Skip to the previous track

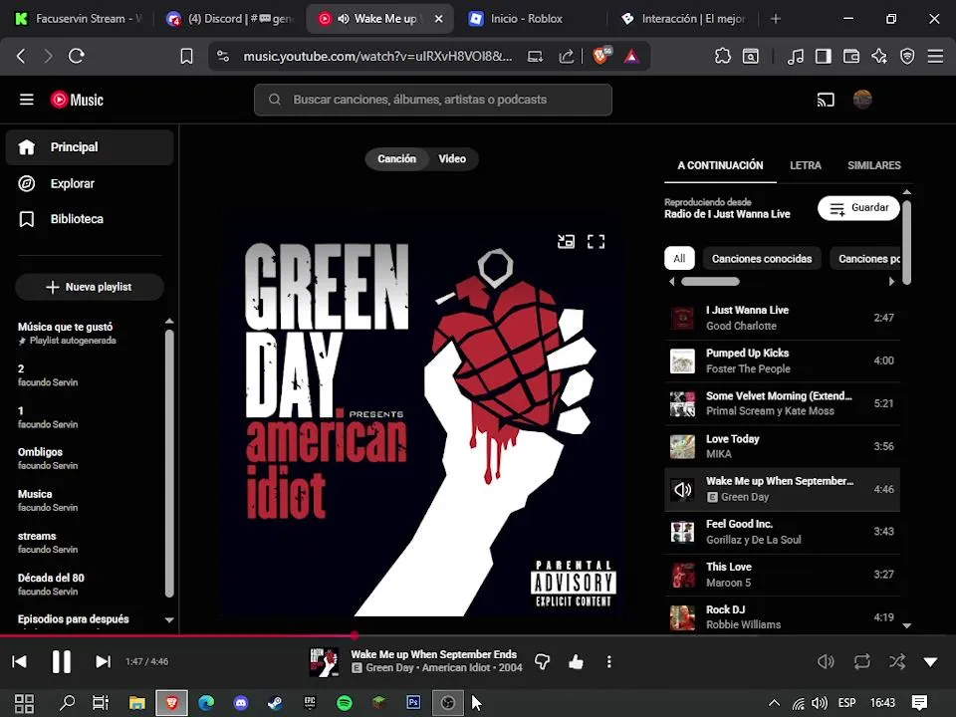point(20,661)
